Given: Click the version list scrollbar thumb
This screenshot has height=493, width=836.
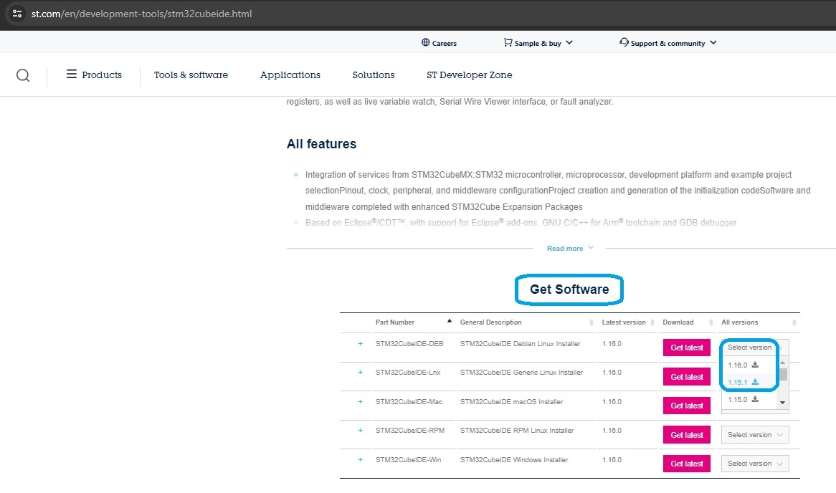Looking at the screenshot, I should point(783,374).
